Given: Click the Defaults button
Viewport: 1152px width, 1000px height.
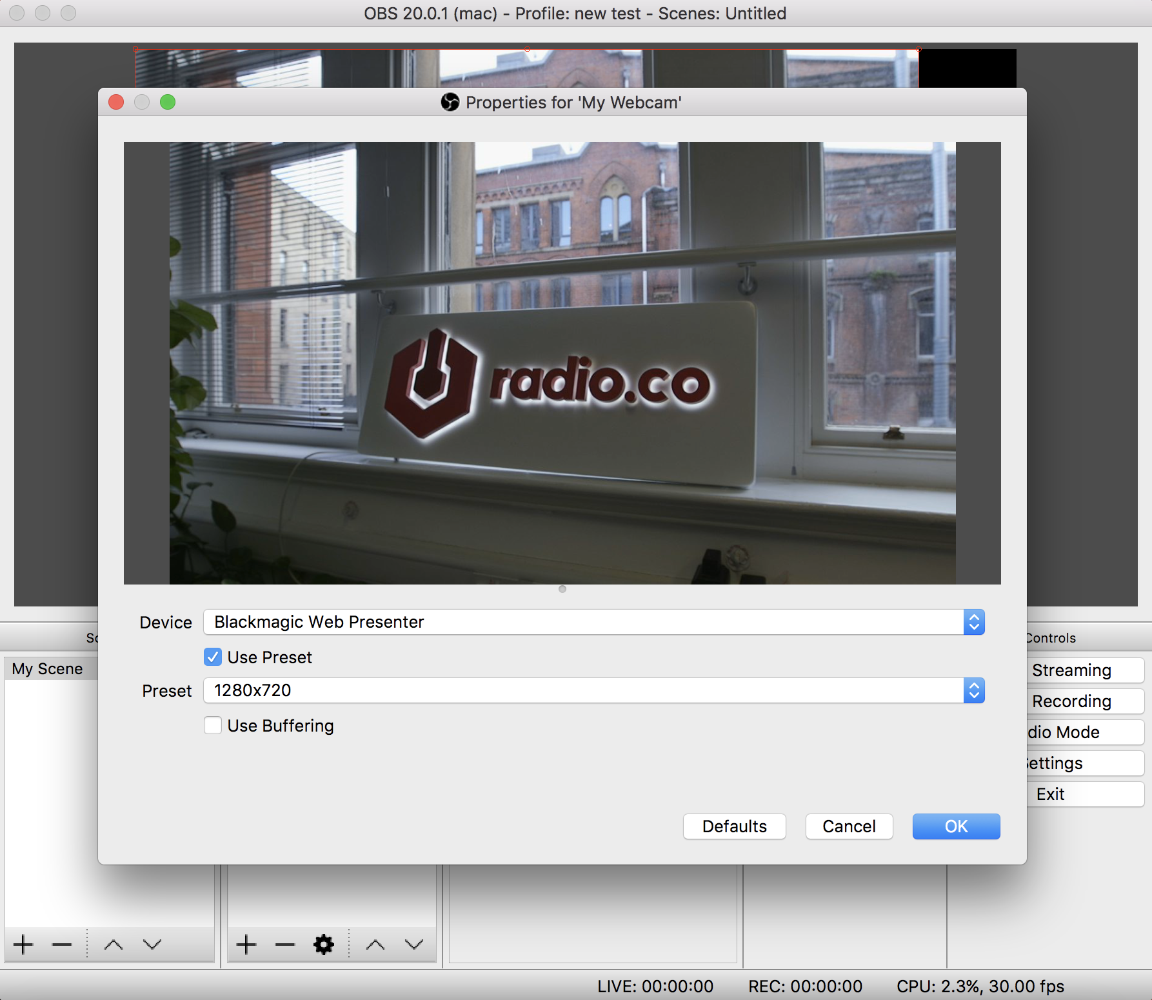Looking at the screenshot, I should pyautogui.click(x=735, y=826).
